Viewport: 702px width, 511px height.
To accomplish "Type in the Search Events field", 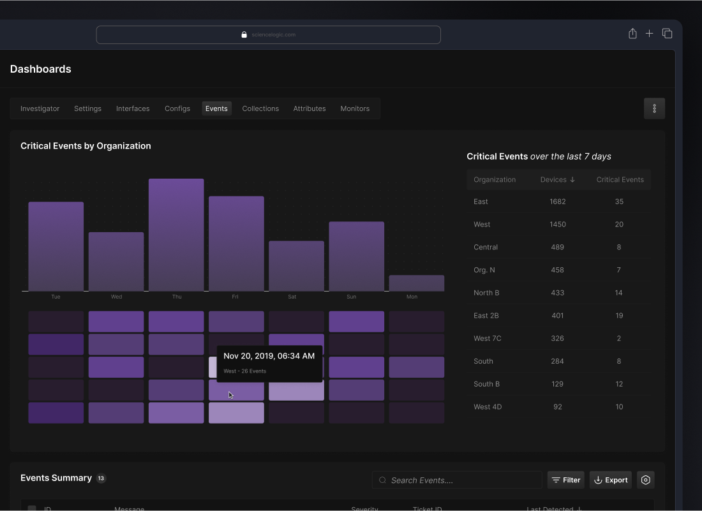I will [463, 480].
